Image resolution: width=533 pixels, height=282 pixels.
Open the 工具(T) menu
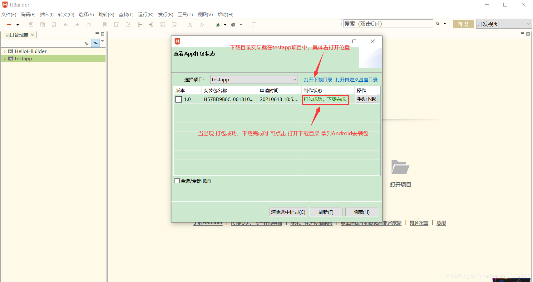(x=185, y=14)
